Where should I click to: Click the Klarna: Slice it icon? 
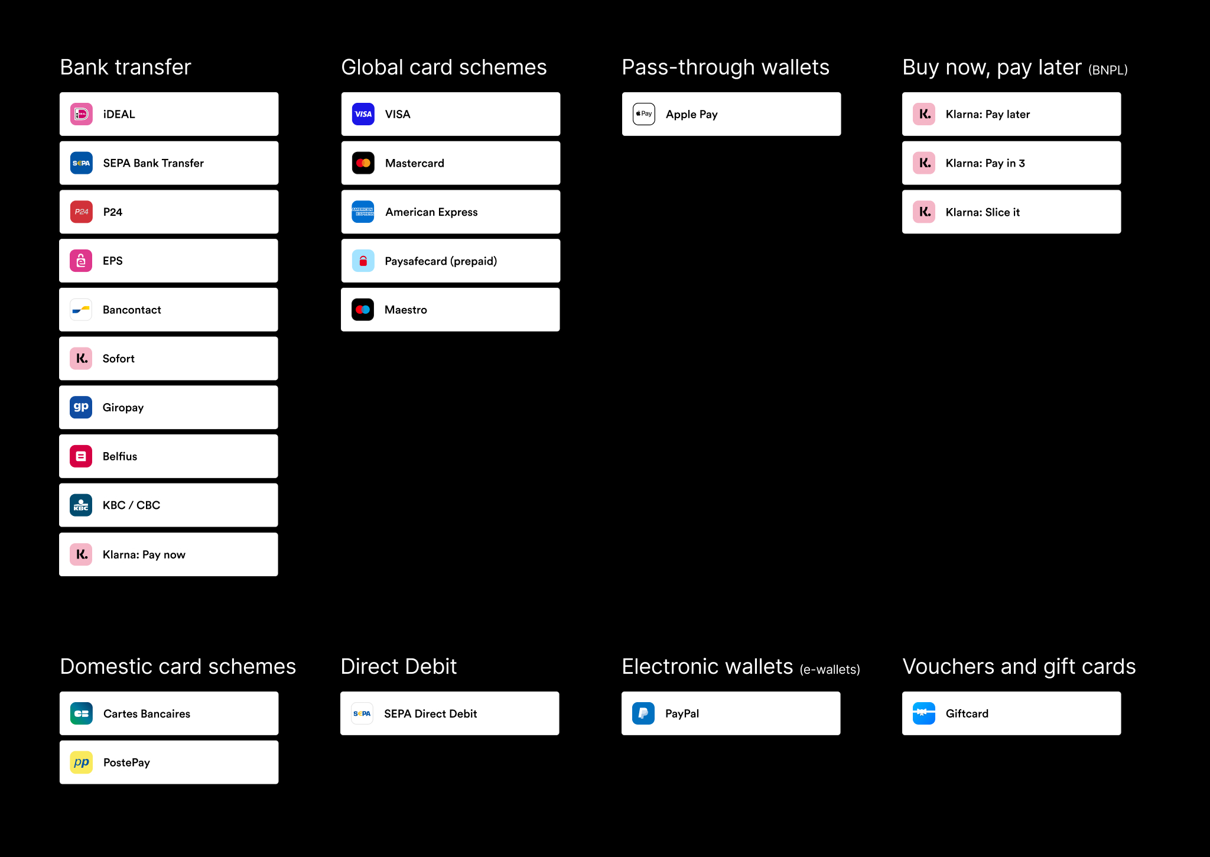tap(924, 212)
